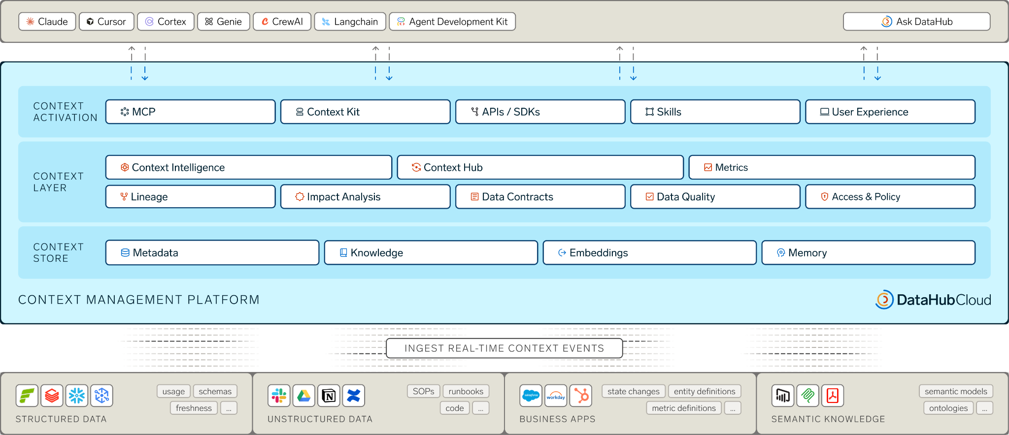Click the Memory head icon
The width and height of the screenshot is (1009, 435).
pos(781,253)
